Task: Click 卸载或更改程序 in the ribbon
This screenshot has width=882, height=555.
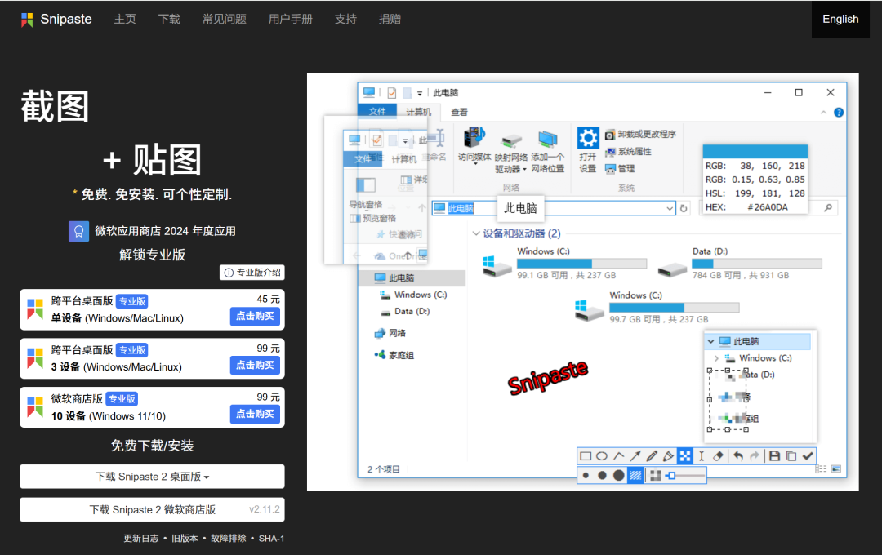Action: click(x=640, y=135)
